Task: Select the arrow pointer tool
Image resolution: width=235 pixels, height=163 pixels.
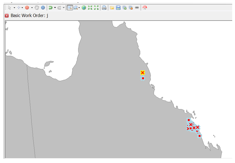Action: 10,8
